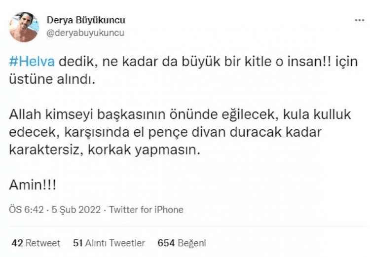Open the Twitter for iPhone source link
Screen dimensions: 370x257
(x=146, y=210)
